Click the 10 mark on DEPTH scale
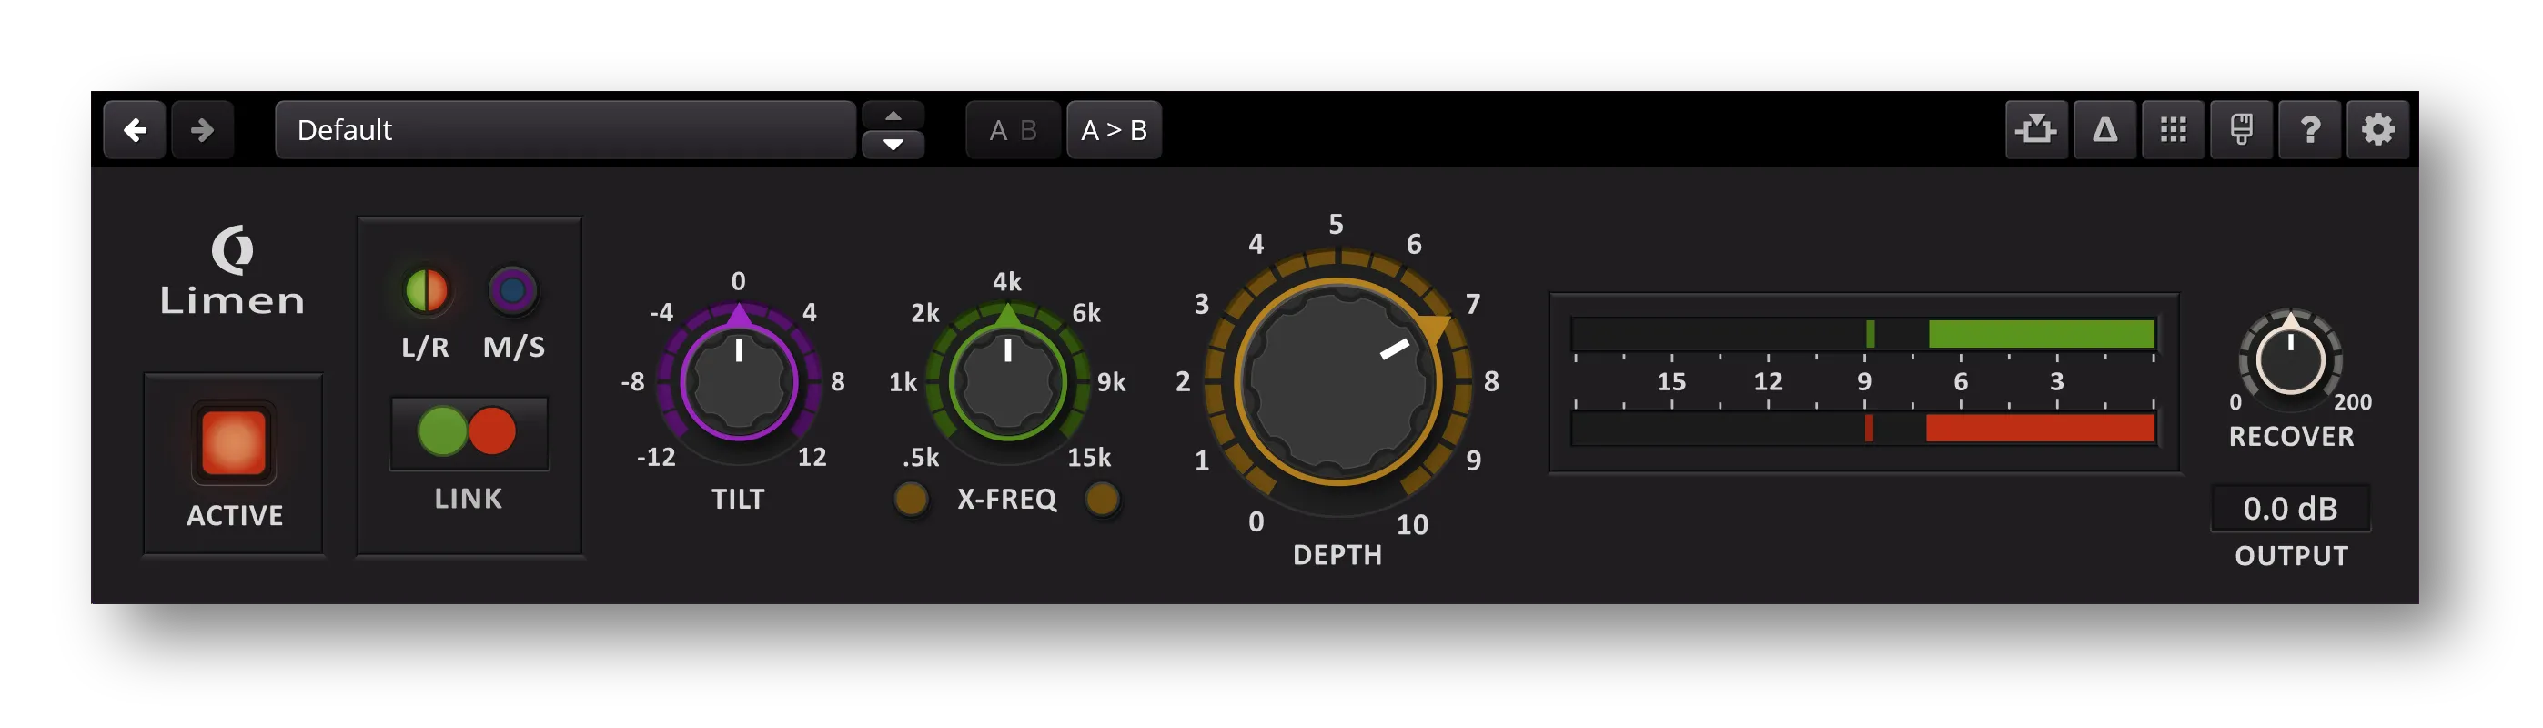Viewport: 2543px width, 728px height. pos(1413,524)
